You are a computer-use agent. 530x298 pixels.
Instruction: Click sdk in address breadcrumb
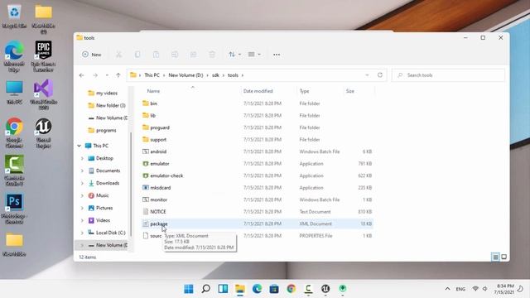point(215,75)
